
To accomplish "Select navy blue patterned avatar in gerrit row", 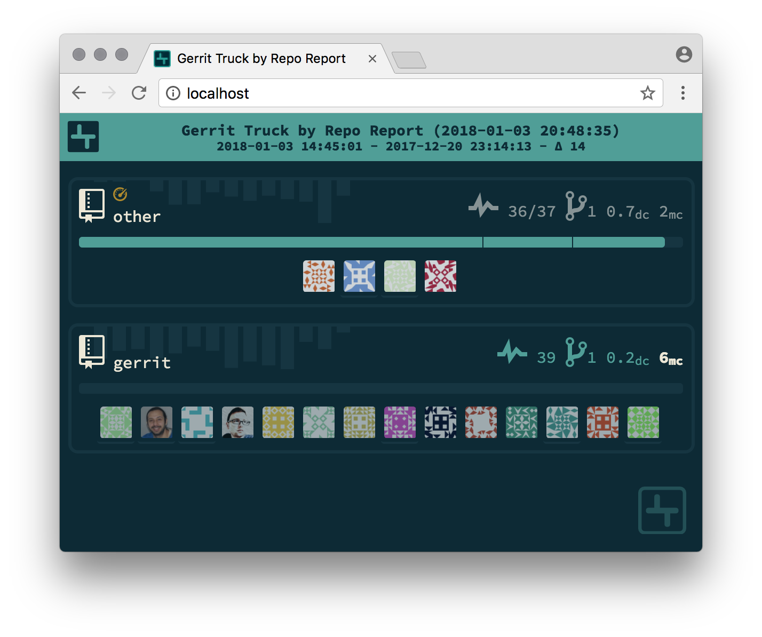I will [441, 423].
